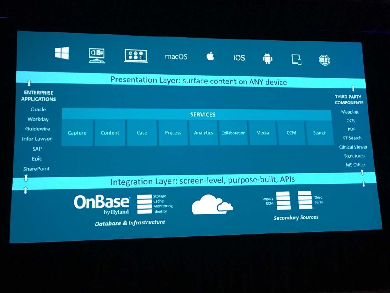Click MS Office in third-party components
The image size is (390, 293).
tap(355, 165)
